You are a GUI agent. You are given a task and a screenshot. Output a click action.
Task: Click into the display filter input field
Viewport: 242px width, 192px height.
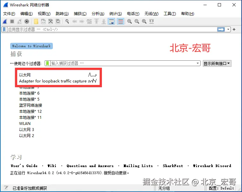click(x=112, y=29)
